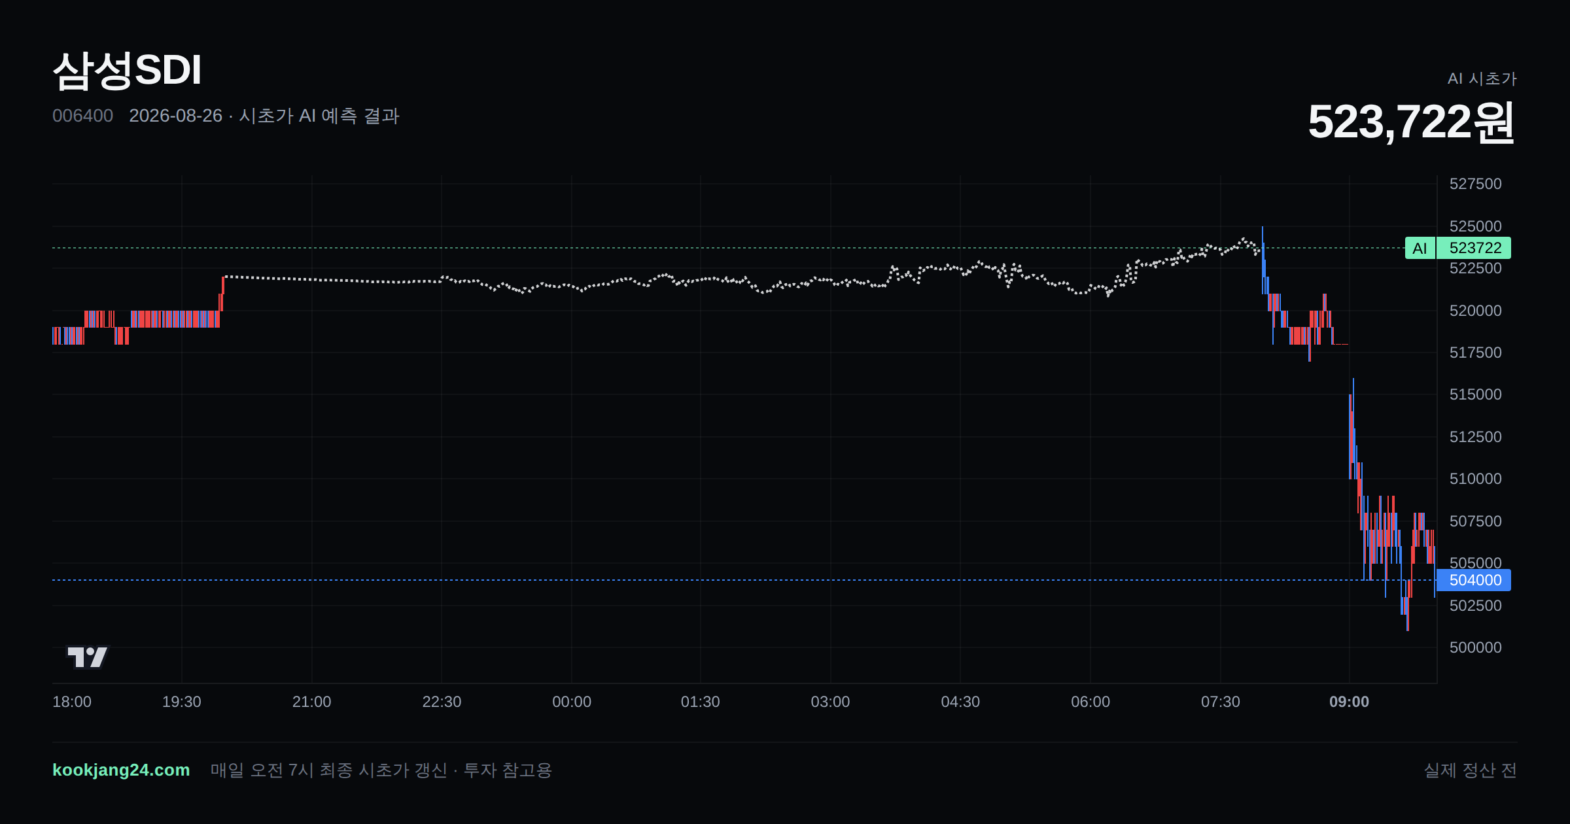This screenshot has height=824, width=1570.
Task: Click the 06:00 time axis label
Action: click(1090, 702)
